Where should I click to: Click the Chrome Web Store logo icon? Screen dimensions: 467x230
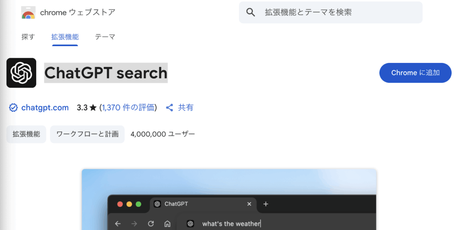click(x=28, y=12)
